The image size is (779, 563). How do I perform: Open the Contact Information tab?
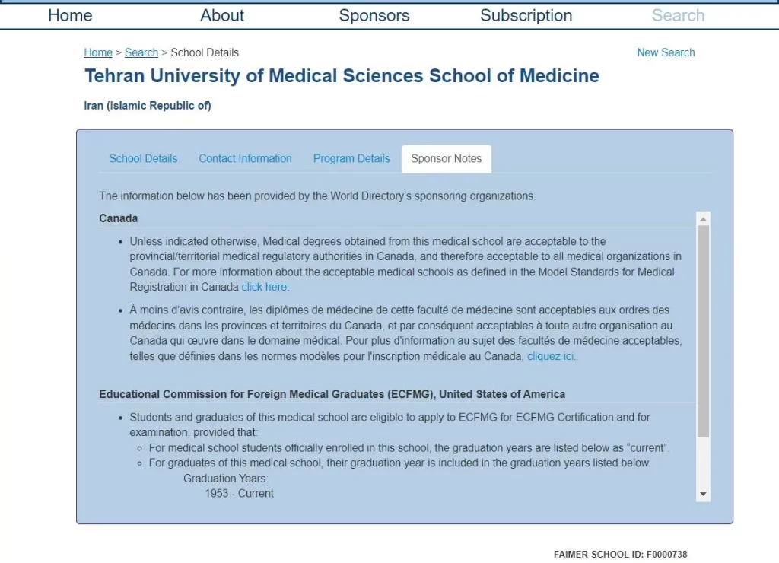click(x=245, y=158)
